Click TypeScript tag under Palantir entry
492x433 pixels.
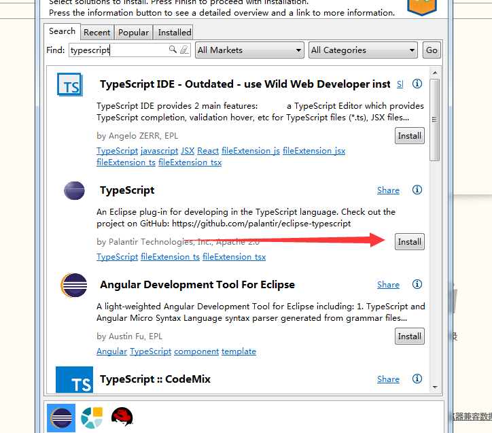pos(118,257)
